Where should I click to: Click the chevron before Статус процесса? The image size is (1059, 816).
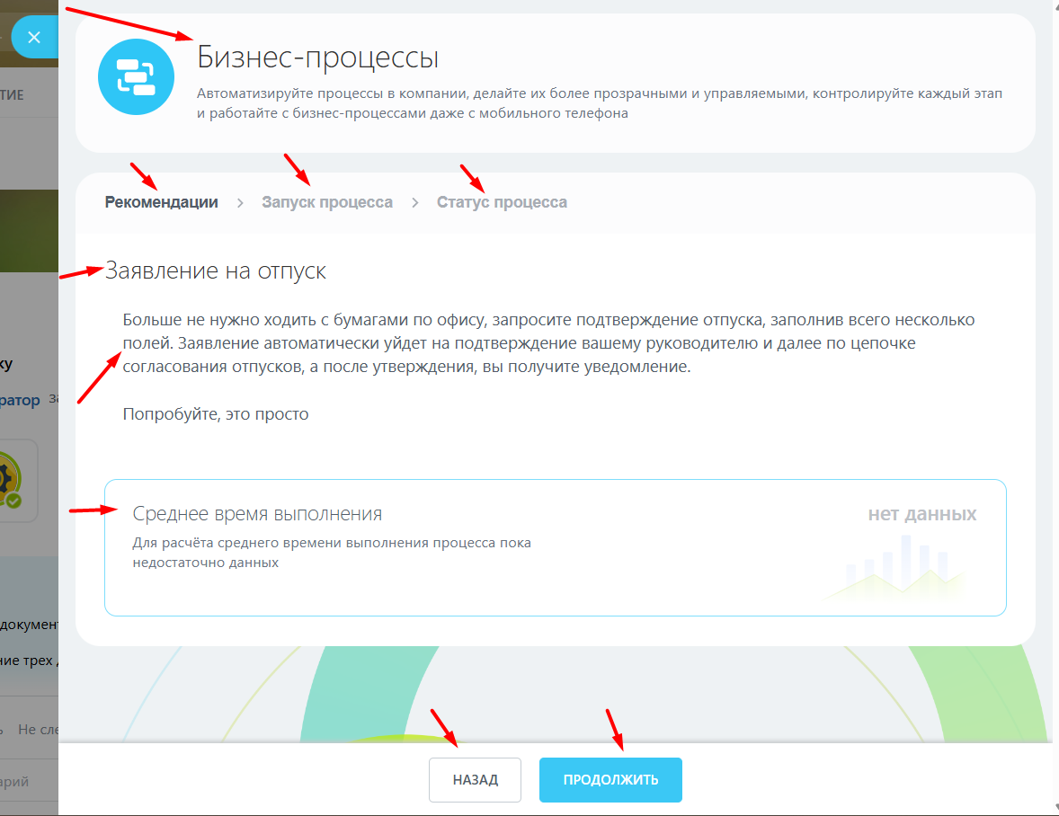(415, 203)
